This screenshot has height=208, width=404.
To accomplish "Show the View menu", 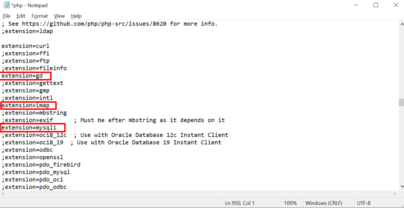I will [x=59, y=16].
